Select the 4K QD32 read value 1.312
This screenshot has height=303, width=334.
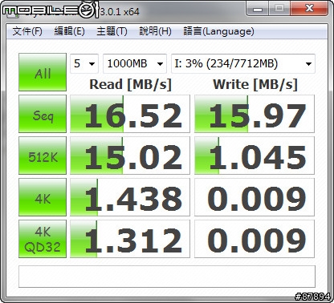130,239
